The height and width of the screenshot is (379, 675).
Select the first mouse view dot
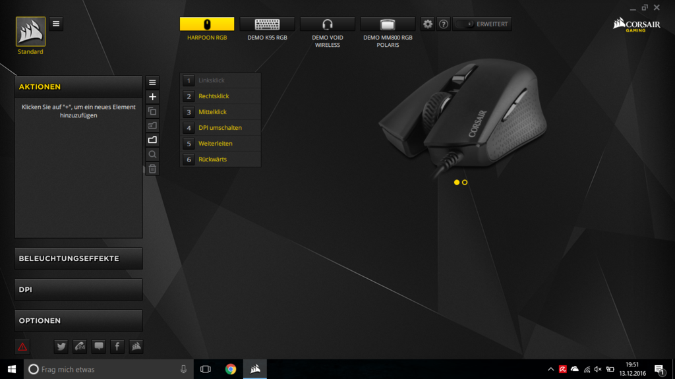tap(457, 183)
